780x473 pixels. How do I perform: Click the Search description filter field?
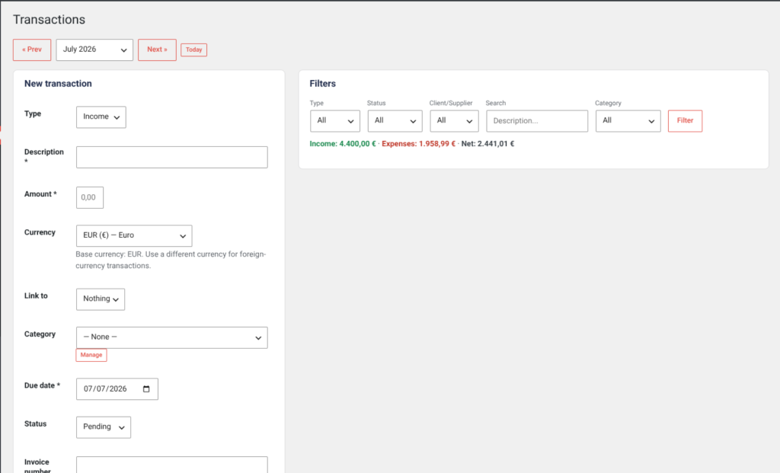(537, 121)
